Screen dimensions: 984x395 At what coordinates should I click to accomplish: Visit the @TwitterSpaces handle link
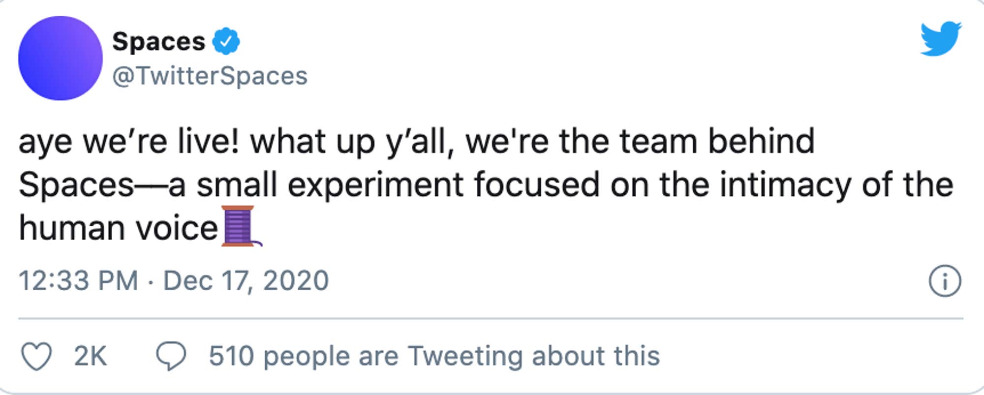[210, 76]
